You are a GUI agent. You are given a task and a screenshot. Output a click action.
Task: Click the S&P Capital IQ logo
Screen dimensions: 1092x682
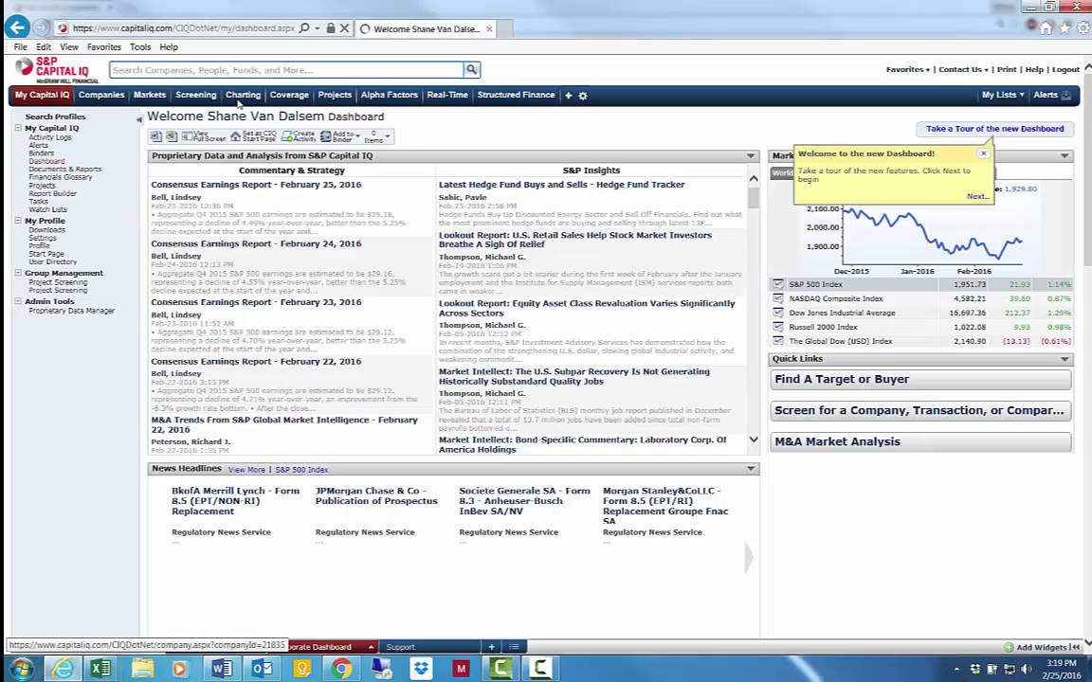[x=57, y=69]
